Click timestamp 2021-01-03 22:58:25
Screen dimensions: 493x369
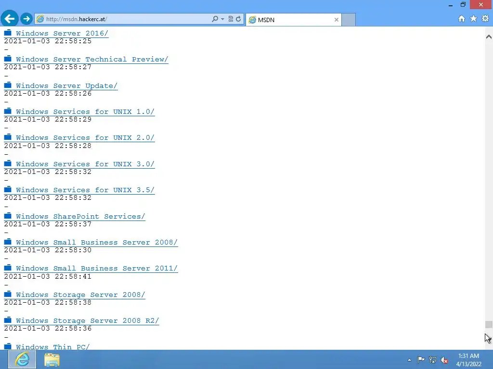(48, 41)
